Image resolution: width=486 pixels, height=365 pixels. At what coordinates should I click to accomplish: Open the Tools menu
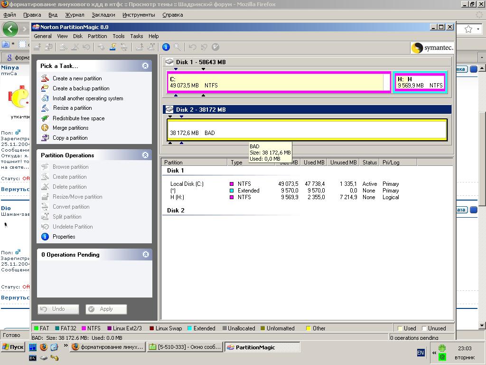118,36
